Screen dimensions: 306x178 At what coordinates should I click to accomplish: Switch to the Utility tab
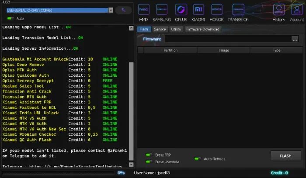point(176,29)
